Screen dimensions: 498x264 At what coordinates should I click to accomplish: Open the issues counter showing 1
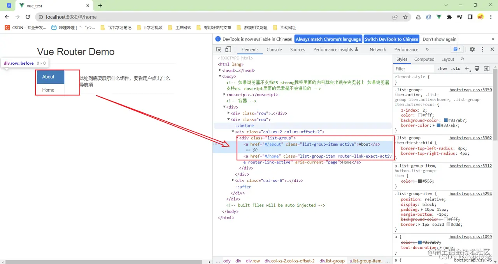457,49
